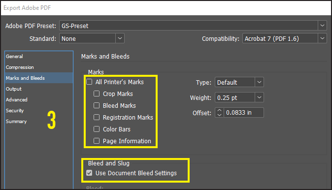
Task: Click the GS-Preset preset field
Action: (x=189, y=26)
